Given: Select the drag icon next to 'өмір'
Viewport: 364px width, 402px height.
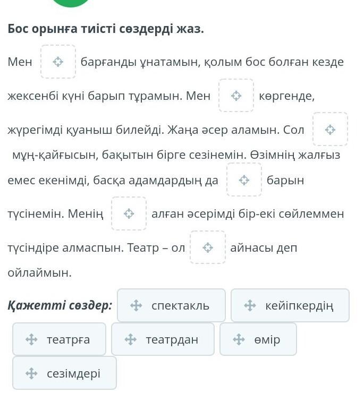Looking at the screenshot, I should click(239, 339).
